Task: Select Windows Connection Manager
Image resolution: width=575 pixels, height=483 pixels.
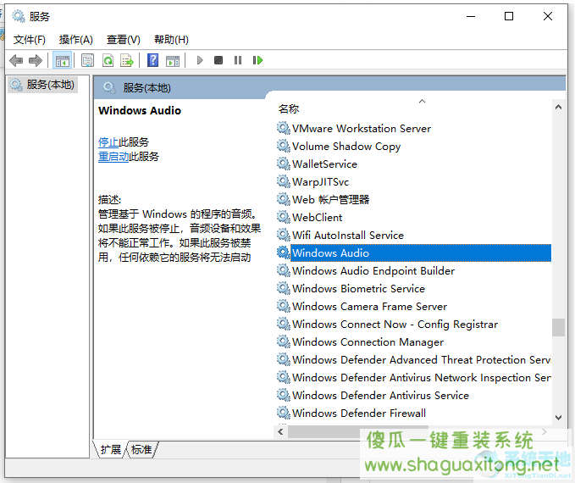Action: (368, 342)
